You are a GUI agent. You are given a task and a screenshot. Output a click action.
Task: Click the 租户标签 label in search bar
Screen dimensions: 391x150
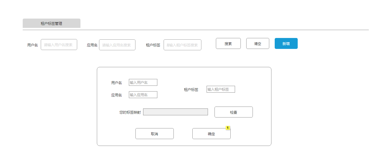[153, 45]
